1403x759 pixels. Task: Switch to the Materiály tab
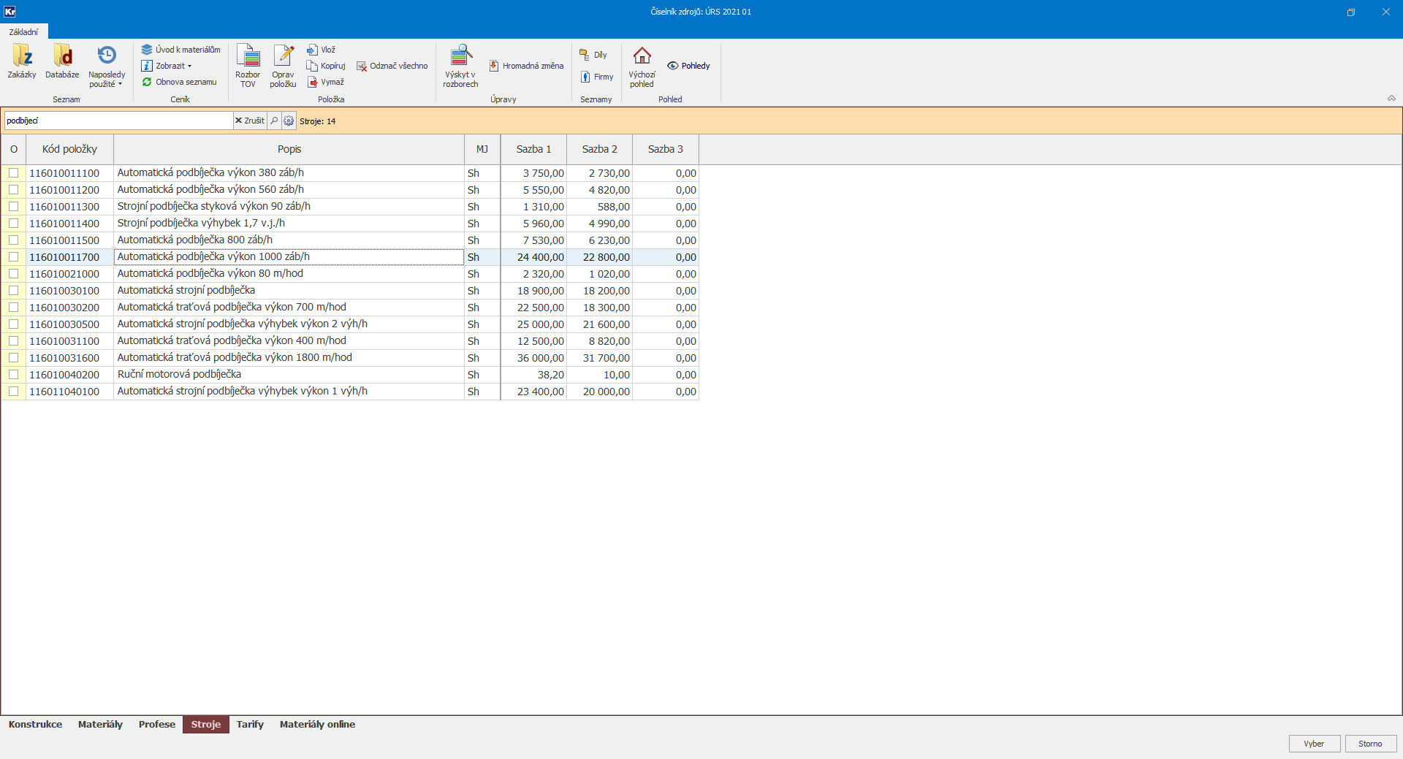point(100,725)
